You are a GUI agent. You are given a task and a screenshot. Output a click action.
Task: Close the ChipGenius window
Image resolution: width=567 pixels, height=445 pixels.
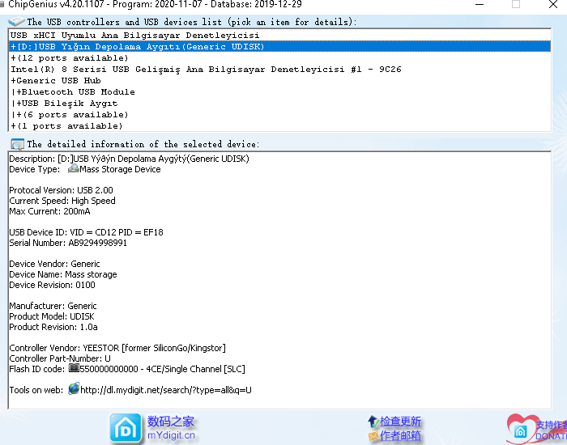coord(553,4)
